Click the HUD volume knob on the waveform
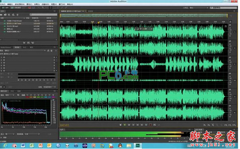 (141, 29)
